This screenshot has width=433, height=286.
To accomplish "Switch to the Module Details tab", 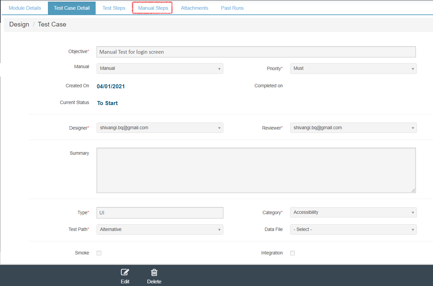I will (x=25, y=8).
